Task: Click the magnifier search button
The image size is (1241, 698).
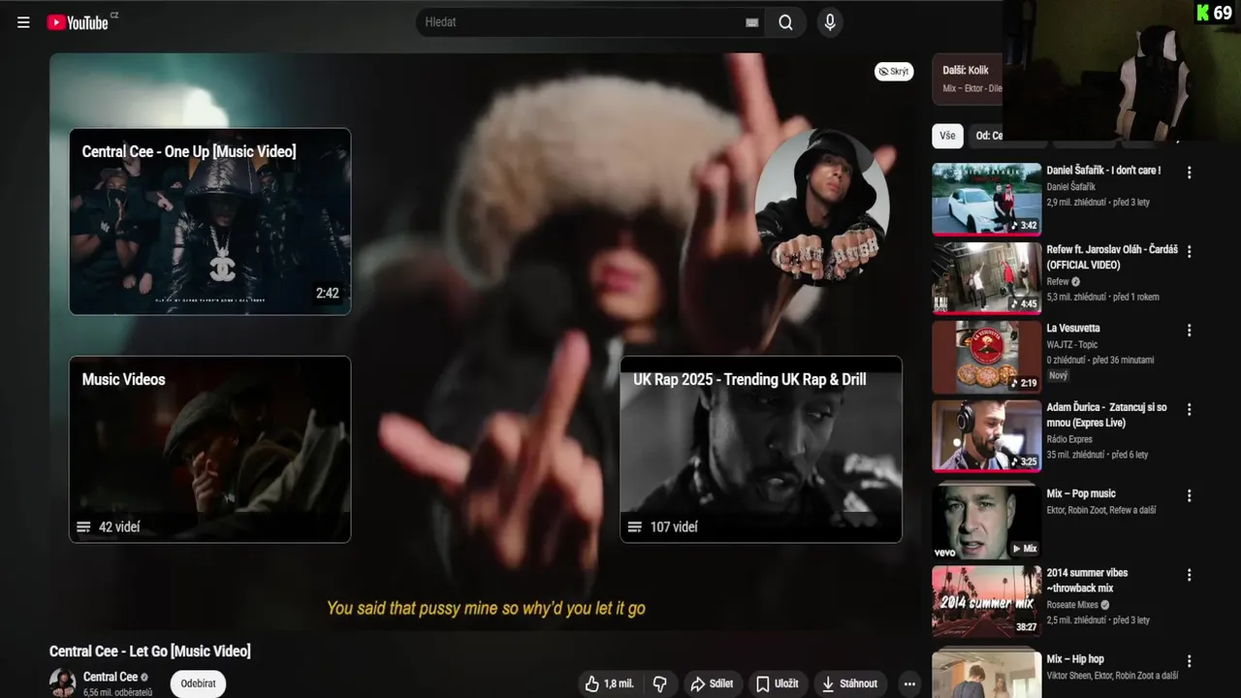Action: [785, 22]
